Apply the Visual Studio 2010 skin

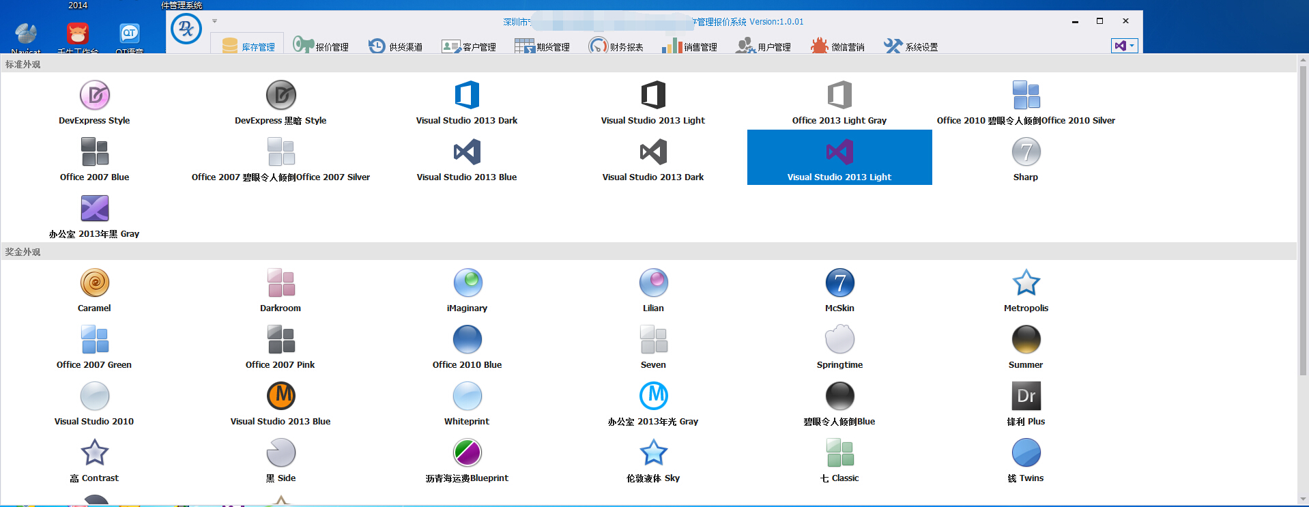(94, 403)
